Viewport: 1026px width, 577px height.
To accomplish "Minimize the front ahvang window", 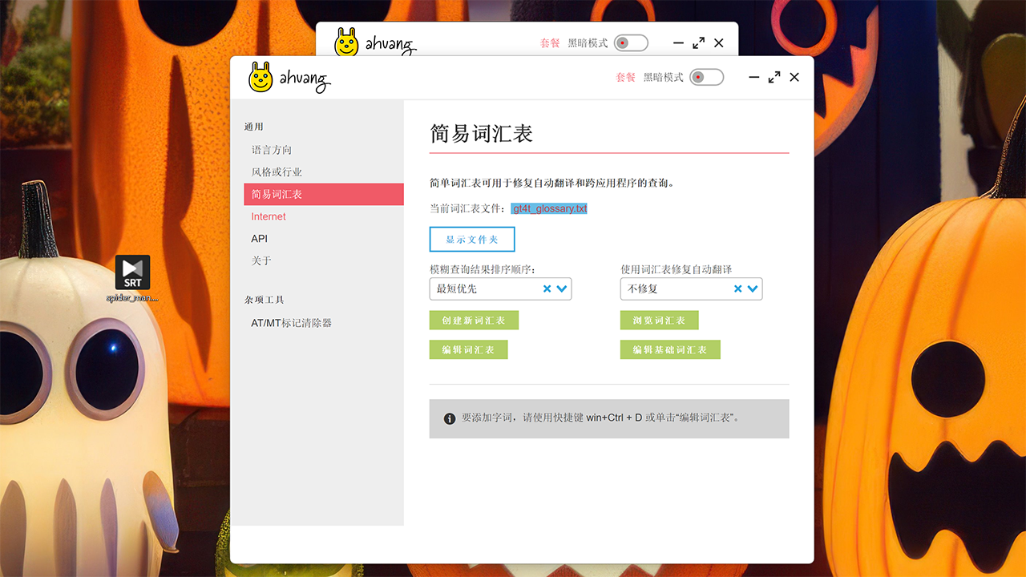I will coord(754,77).
